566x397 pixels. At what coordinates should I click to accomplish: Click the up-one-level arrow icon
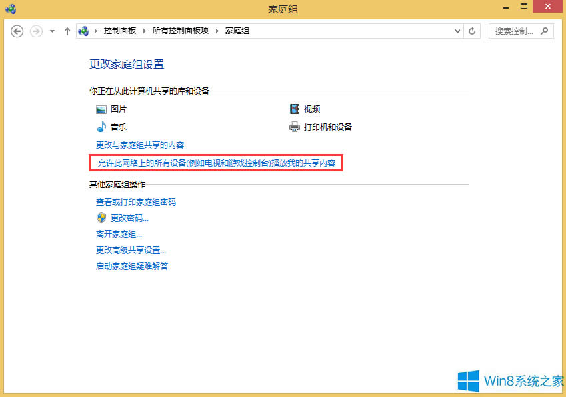tap(67, 31)
